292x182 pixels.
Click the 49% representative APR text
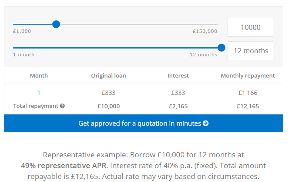pos(64,166)
